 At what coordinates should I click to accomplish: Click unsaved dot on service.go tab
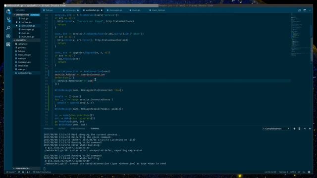point(78,10)
